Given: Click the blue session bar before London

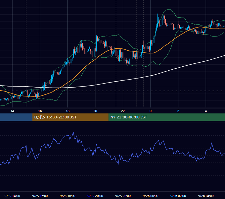Looking at the screenshot, I should click(x=16, y=117).
